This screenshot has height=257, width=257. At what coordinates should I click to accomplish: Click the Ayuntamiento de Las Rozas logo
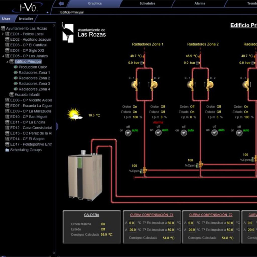click(84, 33)
